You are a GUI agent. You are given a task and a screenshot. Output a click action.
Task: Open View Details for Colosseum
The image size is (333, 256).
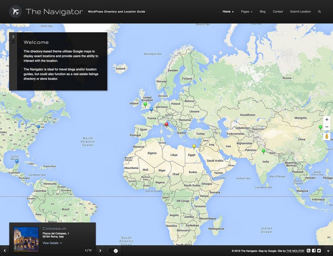point(52,243)
